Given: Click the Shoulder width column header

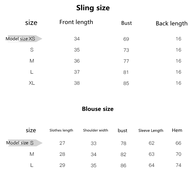Looking at the screenshot, I should [x=95, y=130].
